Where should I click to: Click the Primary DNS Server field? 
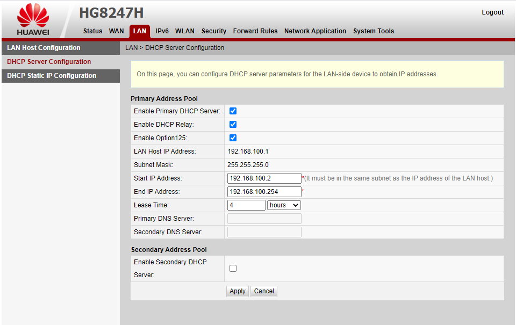264,219
